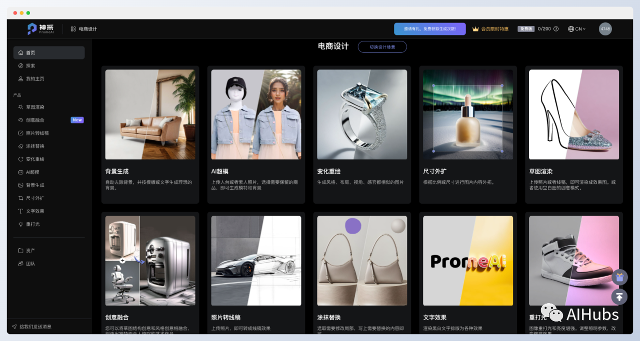Click the 背景生成 image icon
The image size is (640, 341).
pos(20,185)
